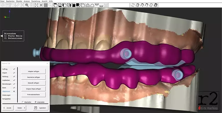The image size is (222, 113).
Task: Click Weiter to go to next step
Action: coord(21,108)
